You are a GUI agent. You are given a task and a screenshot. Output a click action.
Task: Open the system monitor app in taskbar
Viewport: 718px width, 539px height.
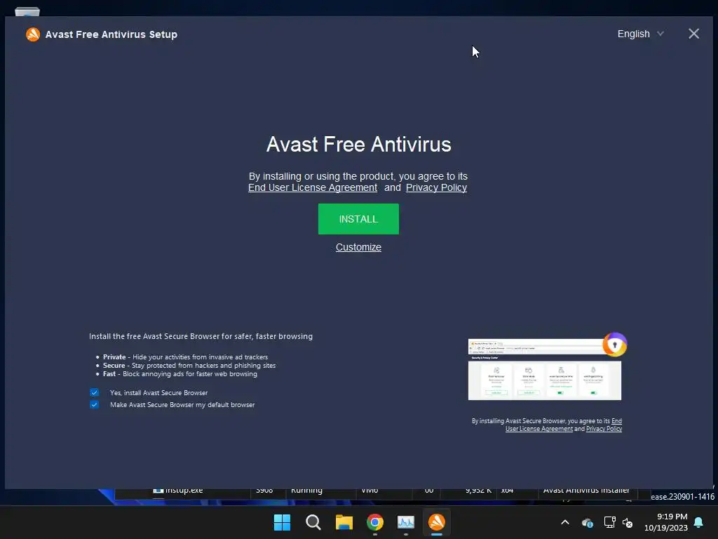(406, 522)
